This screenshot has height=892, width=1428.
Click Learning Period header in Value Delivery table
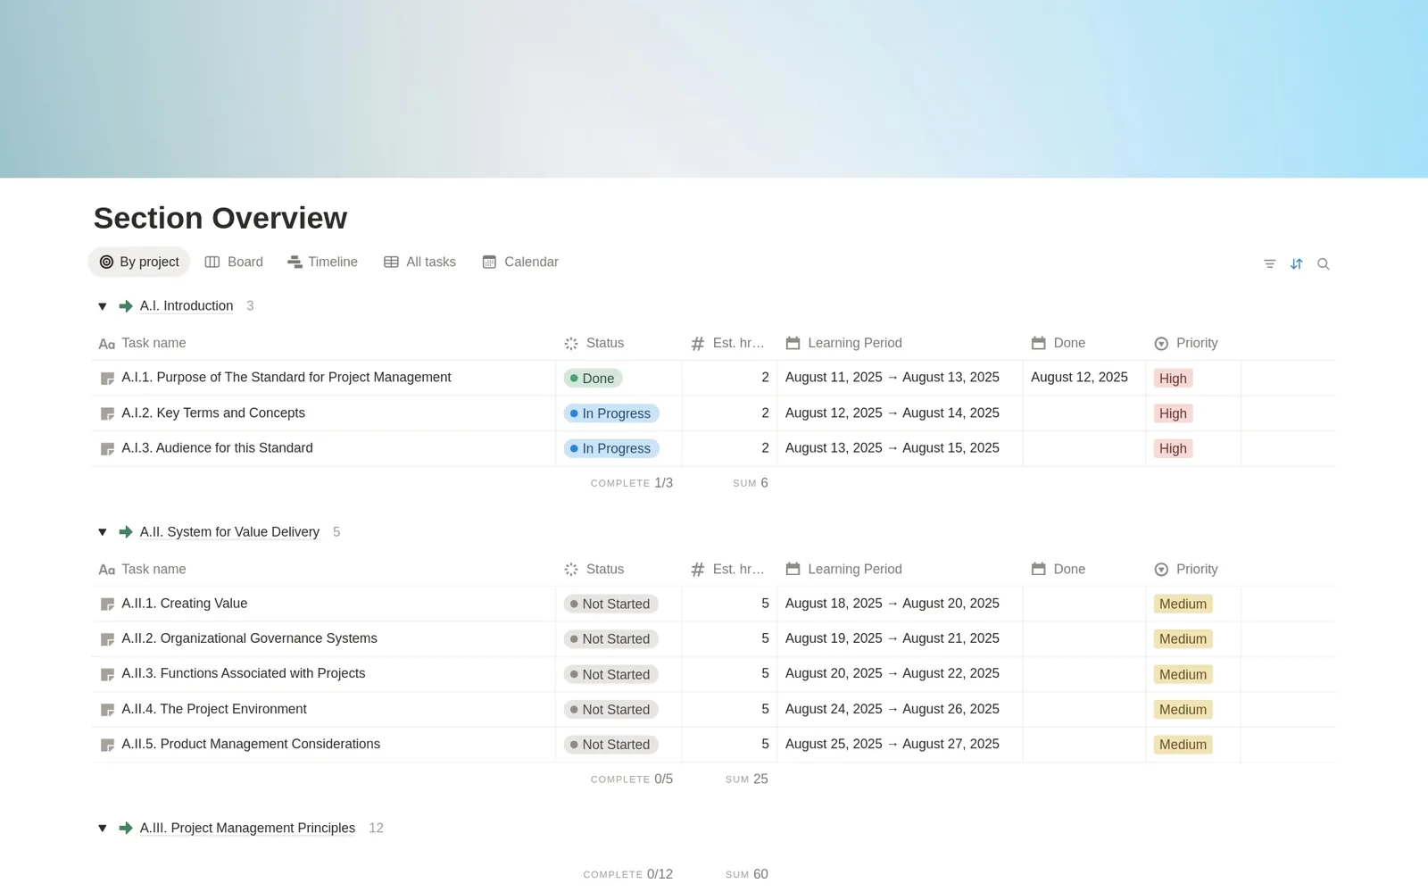click(x=900, y=569)
